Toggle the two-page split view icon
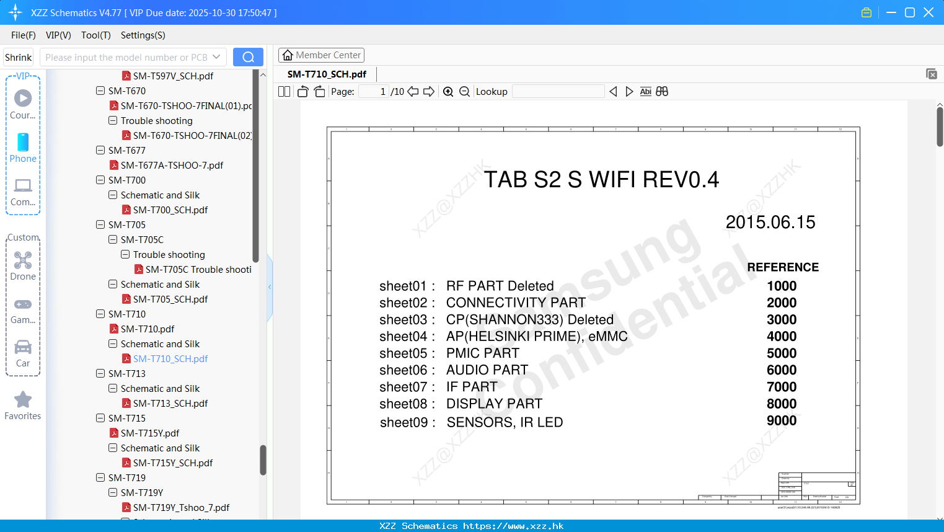 [x=284, y=92]
